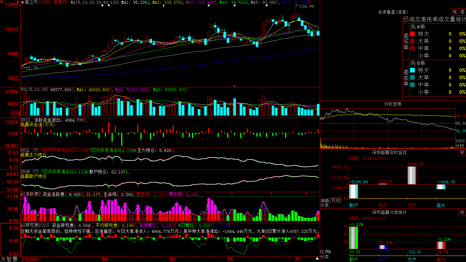Click the 智立方 stock name in chart title
466x262 pixels.
pyautogui.click(x=31, y=2)
